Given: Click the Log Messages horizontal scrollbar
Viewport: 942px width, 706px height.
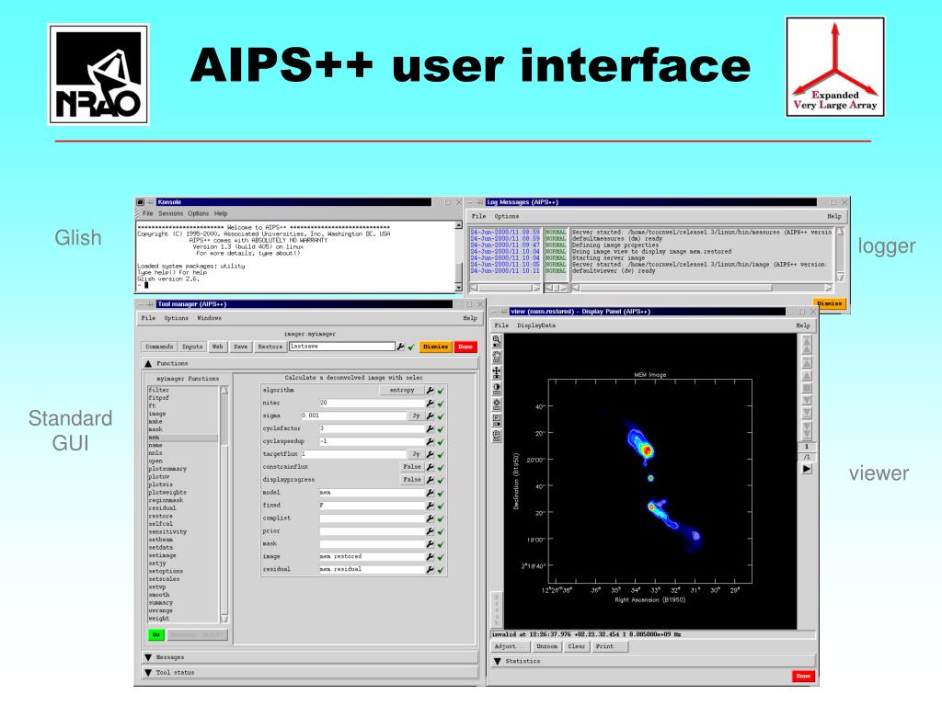Looking at the screenshot, I should 702,288.
